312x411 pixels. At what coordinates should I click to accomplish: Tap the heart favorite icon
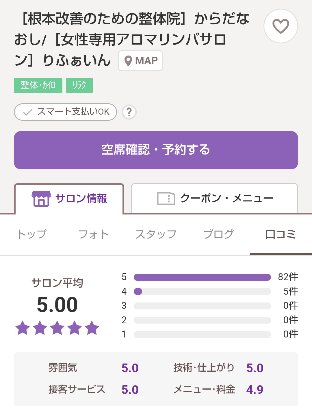click(x=281, y=26)
